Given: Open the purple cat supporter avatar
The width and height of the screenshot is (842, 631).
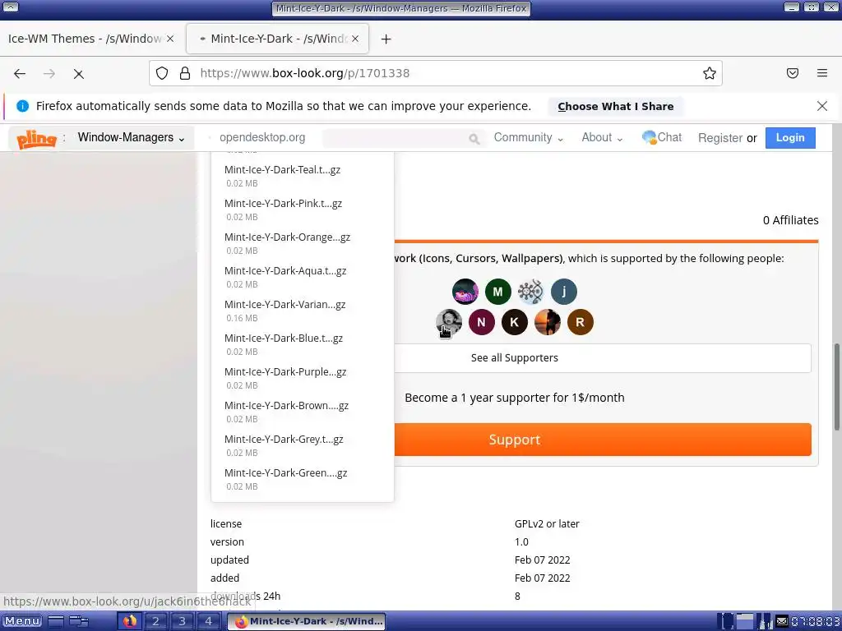Looking at the screenshot, I should click(465, 292).
